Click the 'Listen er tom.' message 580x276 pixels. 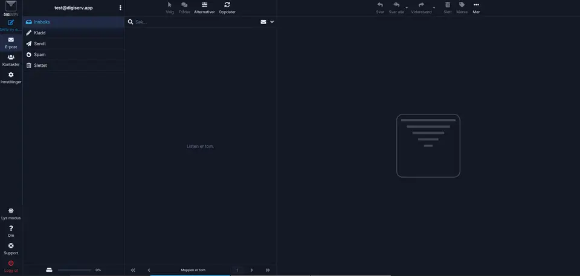(x=200, y=146)
